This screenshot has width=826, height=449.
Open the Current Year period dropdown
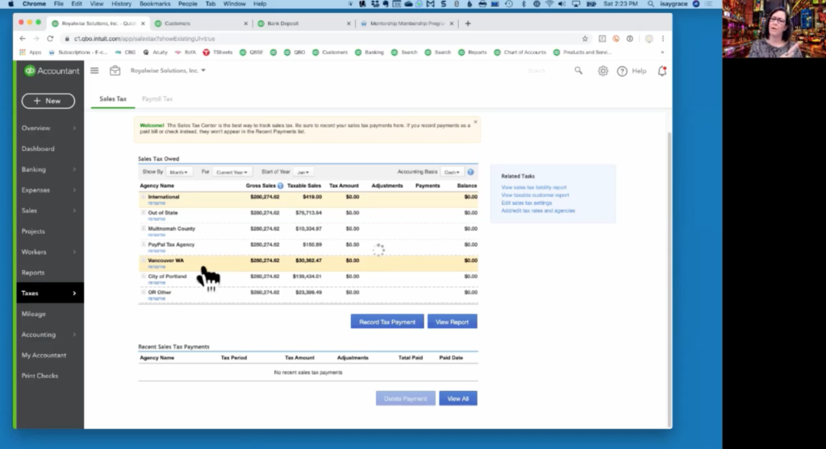tap(232, 172)
